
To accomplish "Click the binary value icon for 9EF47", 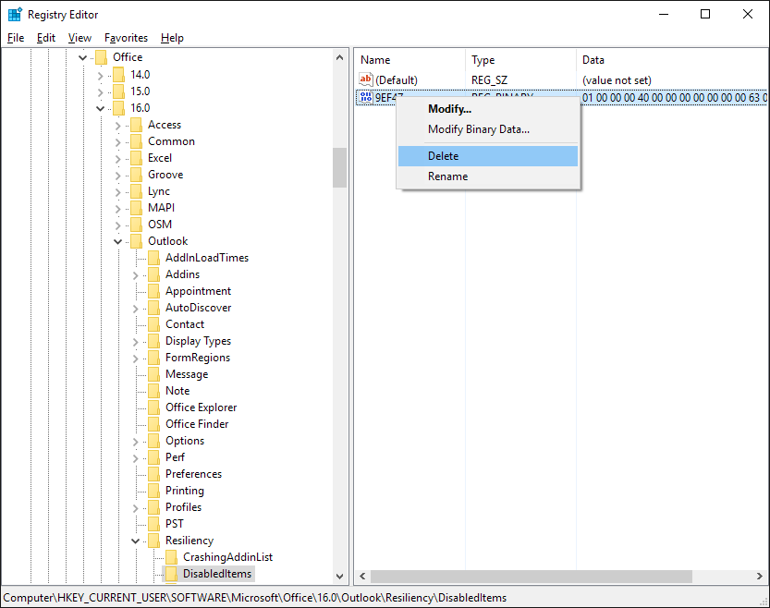I will pos(366,97).
